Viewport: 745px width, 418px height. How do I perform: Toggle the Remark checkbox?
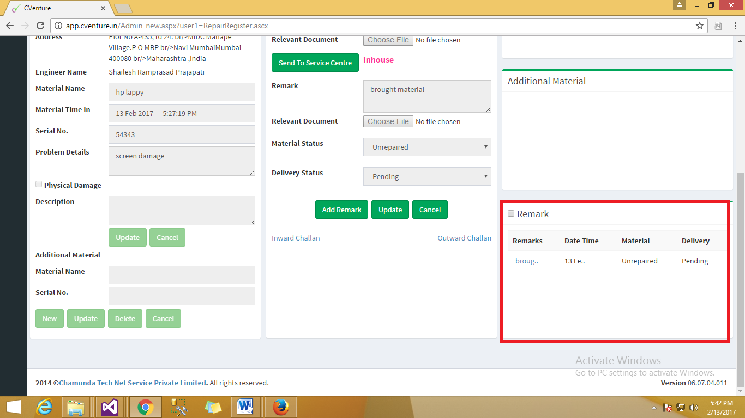point(511,213)
